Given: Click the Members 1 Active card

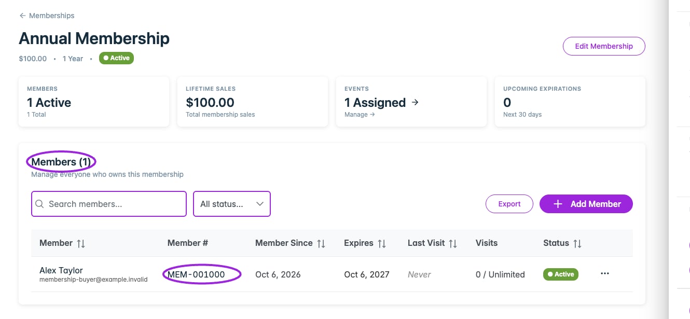Looking at the screenshot, I should pos(94,102).
